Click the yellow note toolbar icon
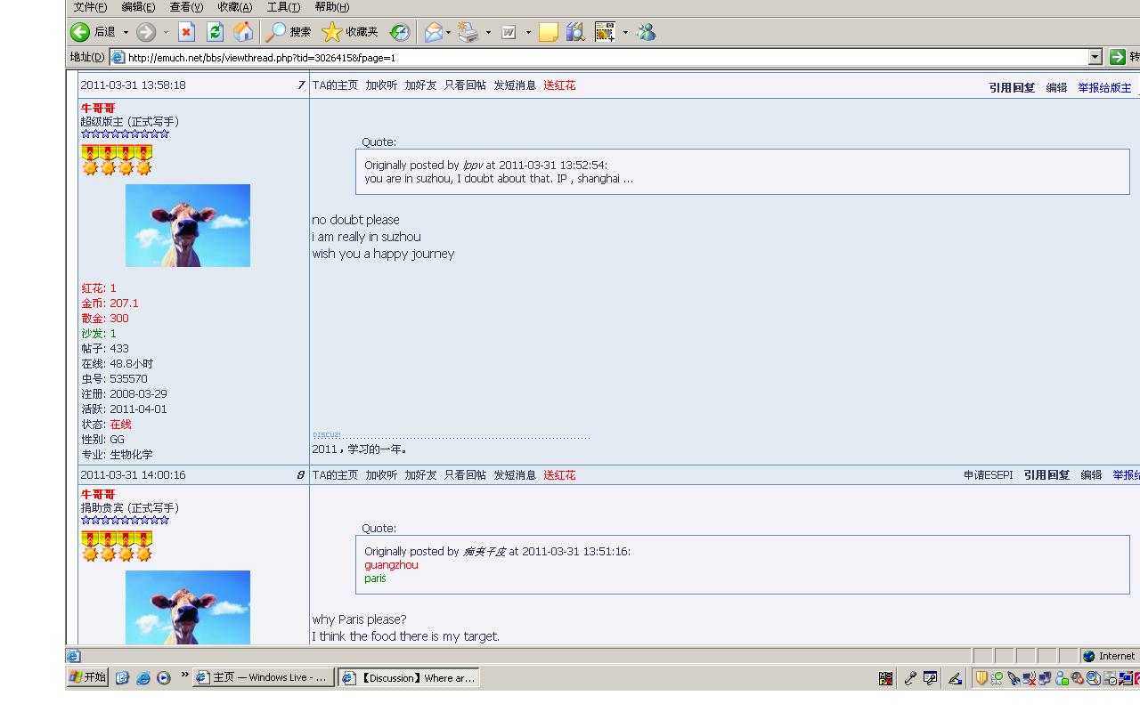Image resolution: width=1140 pixels, height=712 pixels. 549,32
